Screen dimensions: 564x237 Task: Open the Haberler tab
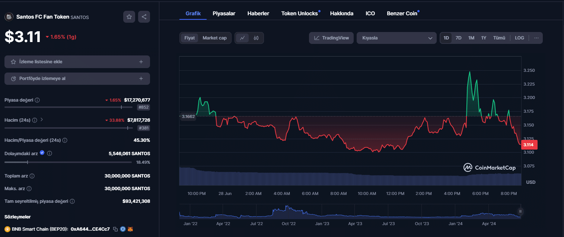(258, 13)
